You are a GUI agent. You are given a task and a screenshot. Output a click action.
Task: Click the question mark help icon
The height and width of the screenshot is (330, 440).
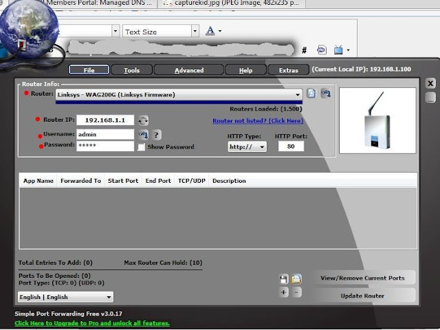pos(156,135)
